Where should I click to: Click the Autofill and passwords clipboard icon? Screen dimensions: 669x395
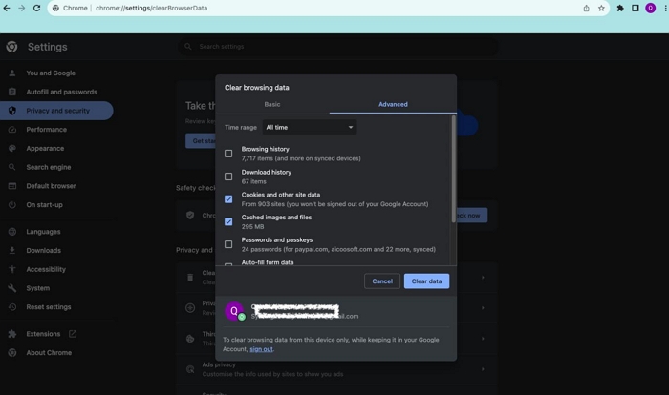[12, 92]
